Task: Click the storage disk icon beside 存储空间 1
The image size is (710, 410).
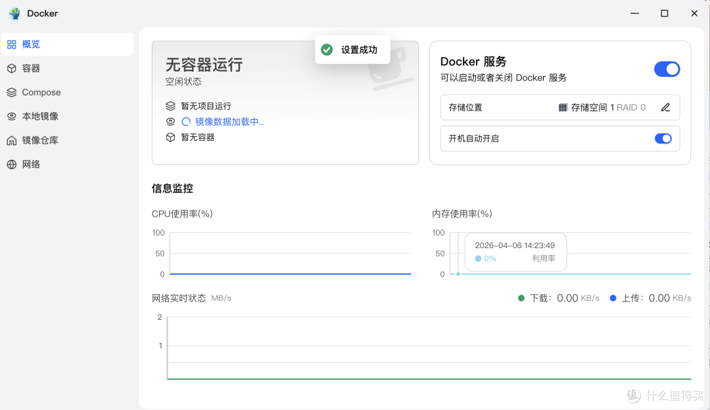Action: [562, 107]
